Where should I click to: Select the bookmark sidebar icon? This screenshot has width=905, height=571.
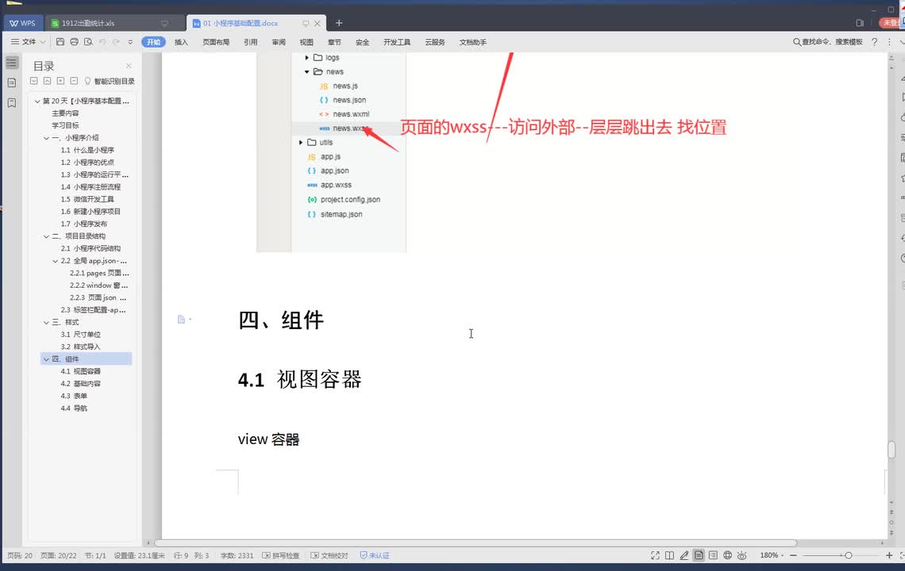[x=12, y=102]
